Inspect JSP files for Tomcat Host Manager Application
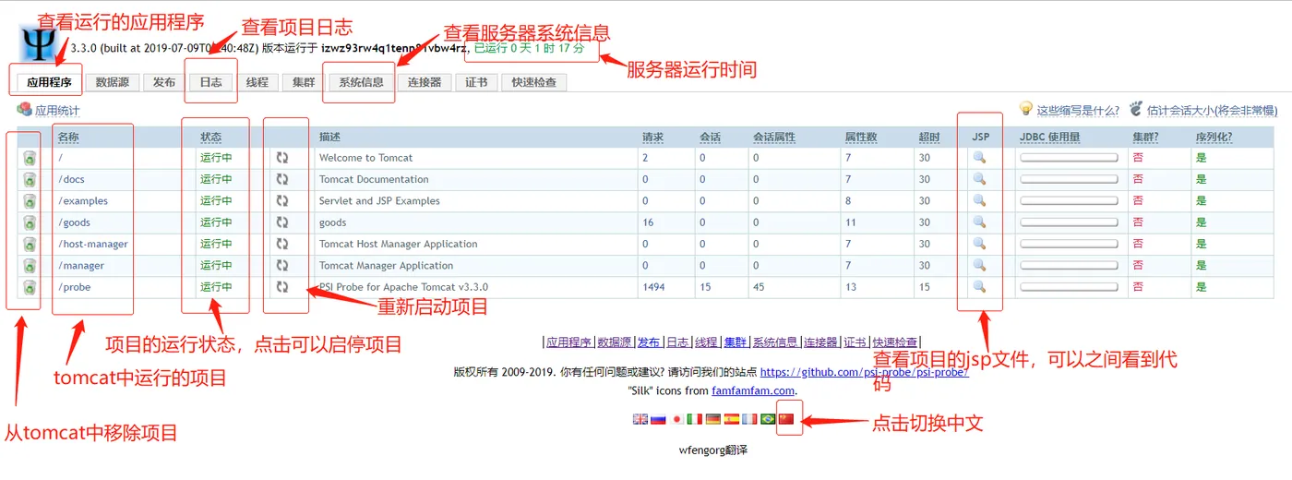Screen dimensions: 1292x480 979,244
